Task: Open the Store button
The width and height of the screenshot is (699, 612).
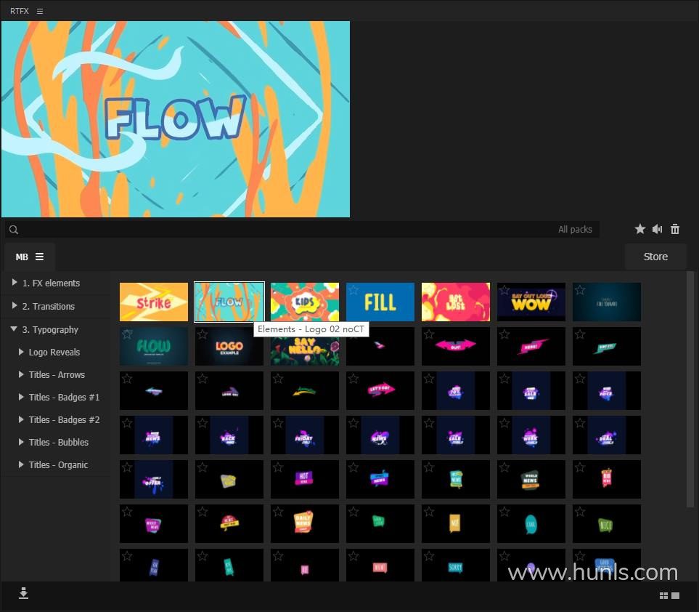Action: point(655,257)
